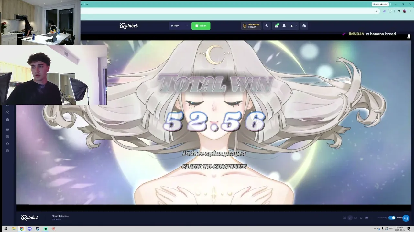Image resolution: width=414 pixels, height=232 pixels.
Task: Open the Rainbet swirl icon in the sidebar
Action: (7, 112)
